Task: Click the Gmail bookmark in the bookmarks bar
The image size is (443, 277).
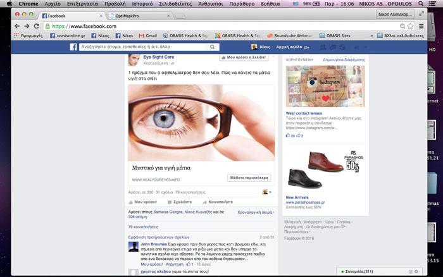Action: (x=148, y=36)
